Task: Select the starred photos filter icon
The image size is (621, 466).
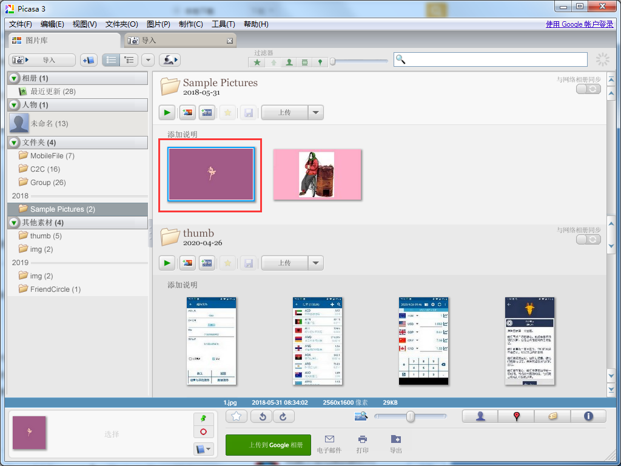Action: tap(257, 62)
